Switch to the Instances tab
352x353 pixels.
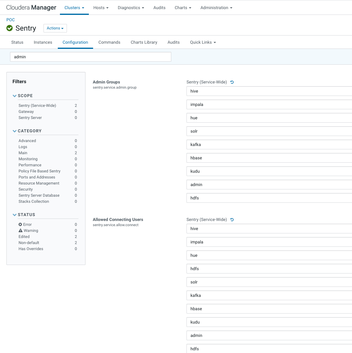(43, 42)
